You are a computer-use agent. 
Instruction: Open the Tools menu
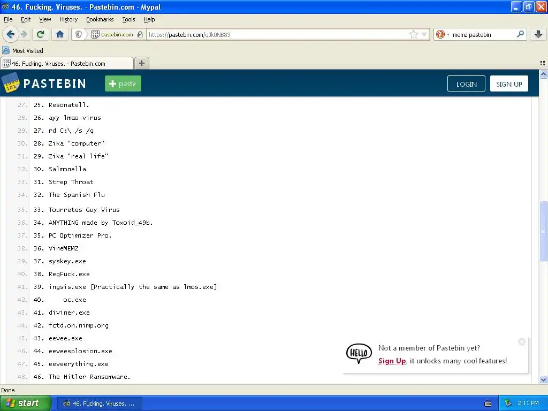[128, 19]
